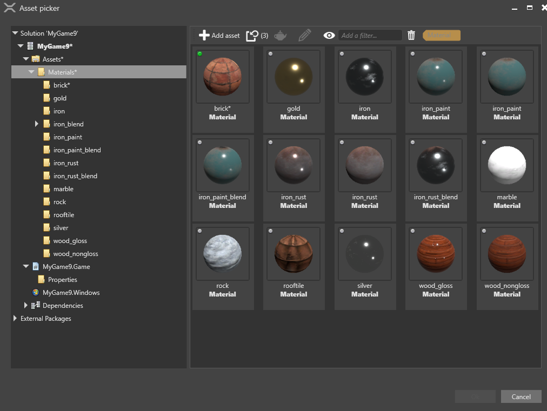Screen dimensions: 547x411
Task: Click the eye view-options icon in the toolbar
Action: (329, 35)
